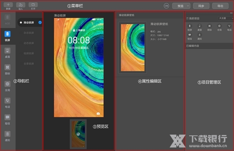Click the 打开 (open folder) icon
The image size is (234, 151).
click(33, 5)
